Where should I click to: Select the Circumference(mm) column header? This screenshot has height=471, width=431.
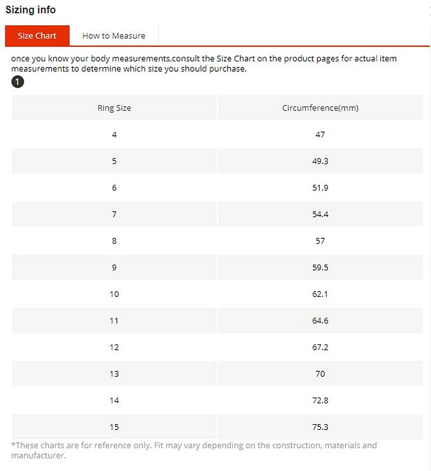pos(320,108)
